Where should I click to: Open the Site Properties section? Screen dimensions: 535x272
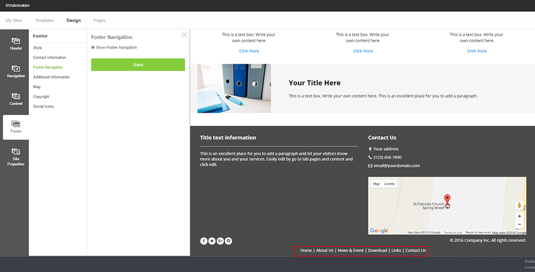point(16,157)
